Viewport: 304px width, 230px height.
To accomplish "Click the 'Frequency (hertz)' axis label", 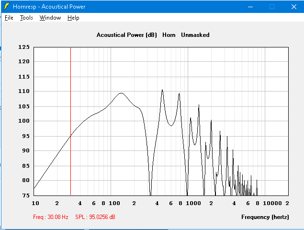I will tap(265, 217).
